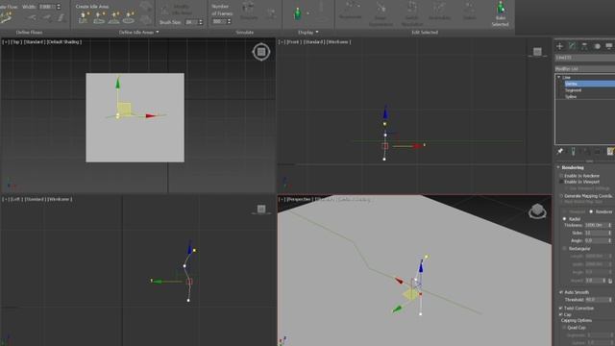Toggle the Cap checkbox
Viewport: 615px width, 346px height.
point(561,314)
